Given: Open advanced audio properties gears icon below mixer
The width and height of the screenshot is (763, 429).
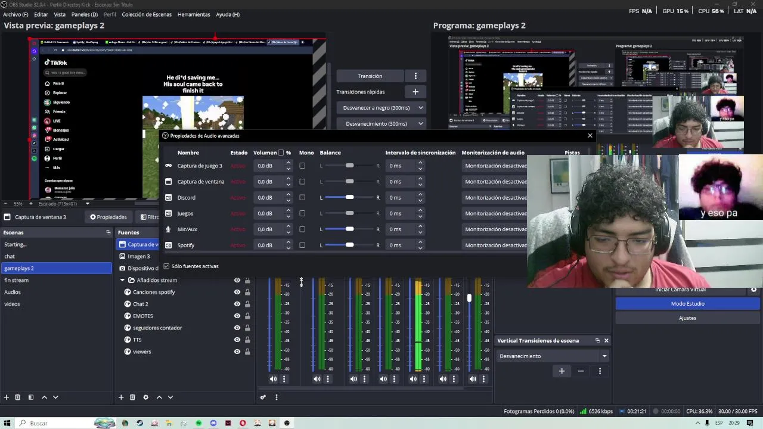Looking at the screenshot, I should coord(263,397).
